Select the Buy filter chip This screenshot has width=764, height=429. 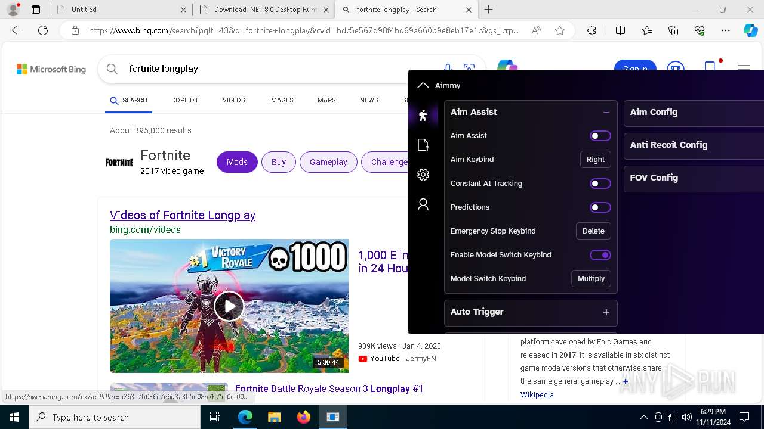coord(279,162)
